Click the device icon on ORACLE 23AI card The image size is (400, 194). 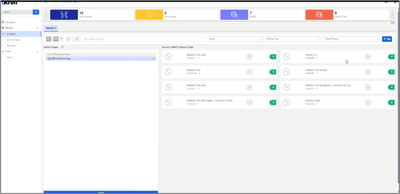287,102
